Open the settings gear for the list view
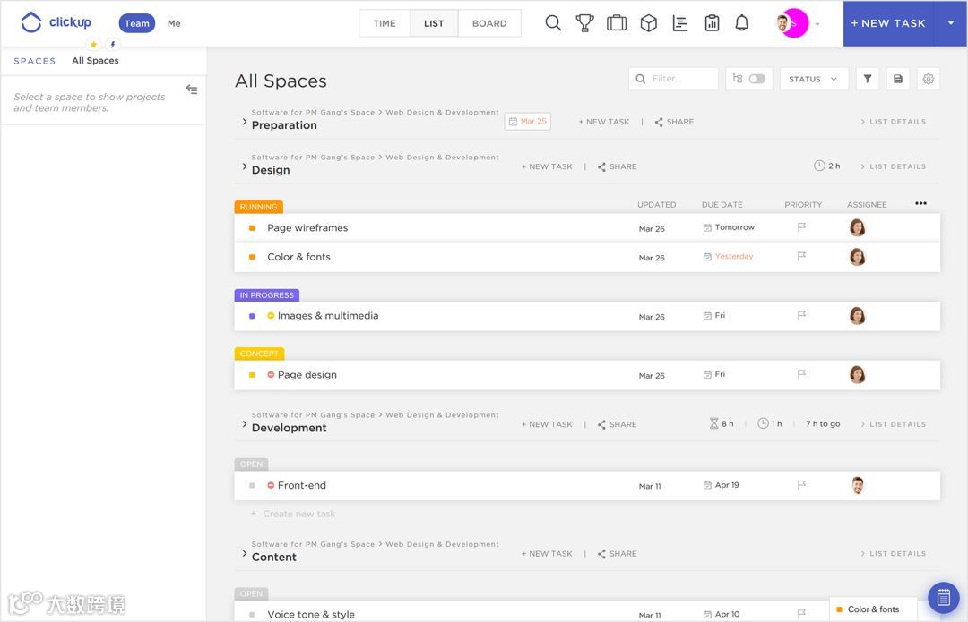Screen dimensions: 968x622 (929, 79)
